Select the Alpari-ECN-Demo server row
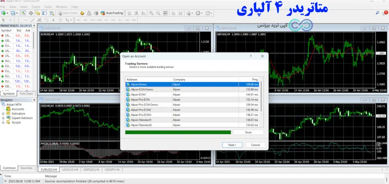 click(x=192, y=90)
